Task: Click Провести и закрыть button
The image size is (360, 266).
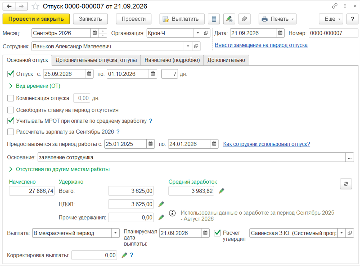Action: [36, 19]
